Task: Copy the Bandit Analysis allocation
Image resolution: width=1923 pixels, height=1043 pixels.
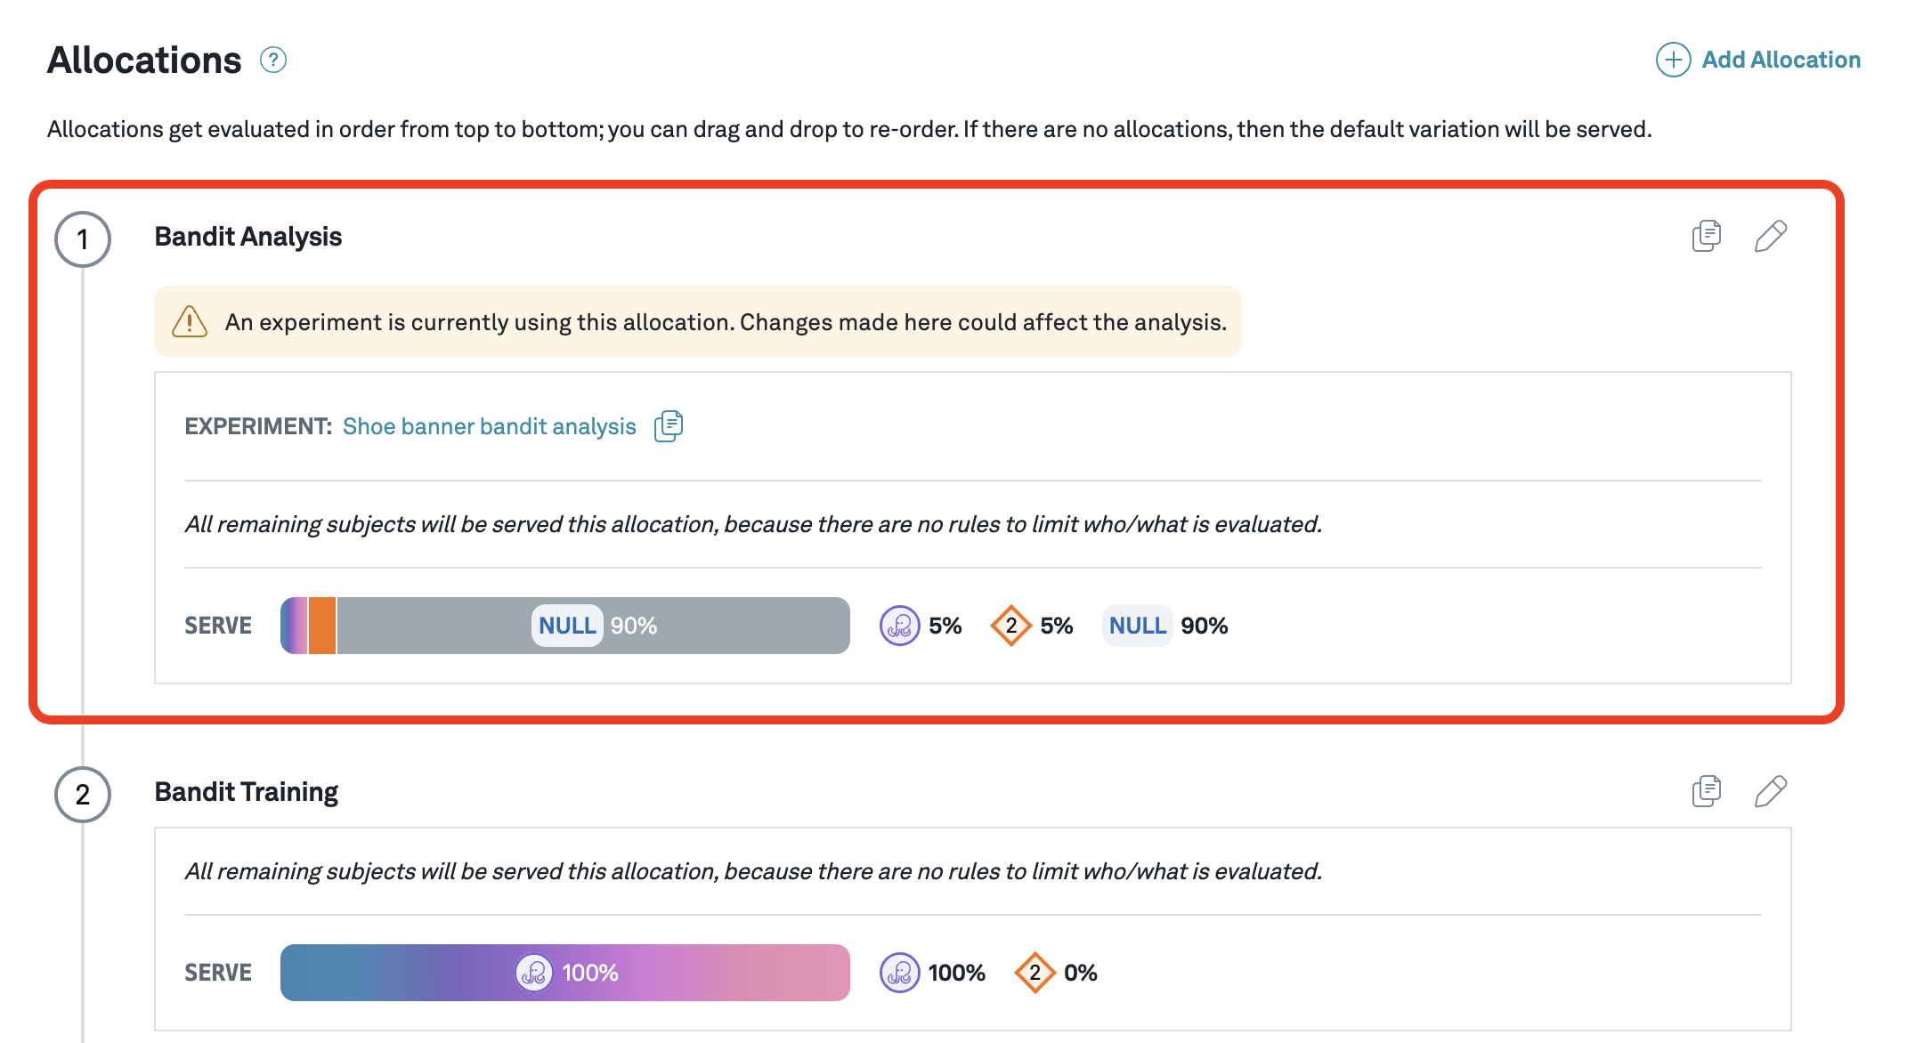Action: click(1706, 236)
